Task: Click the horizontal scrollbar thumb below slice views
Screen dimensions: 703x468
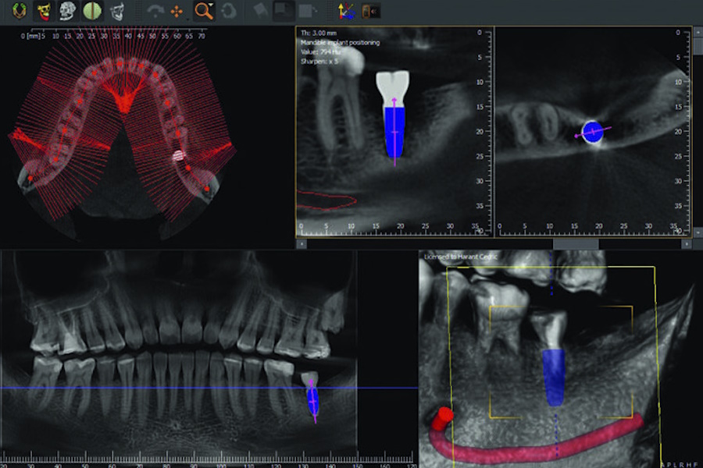Action: [x=575, y=243]
